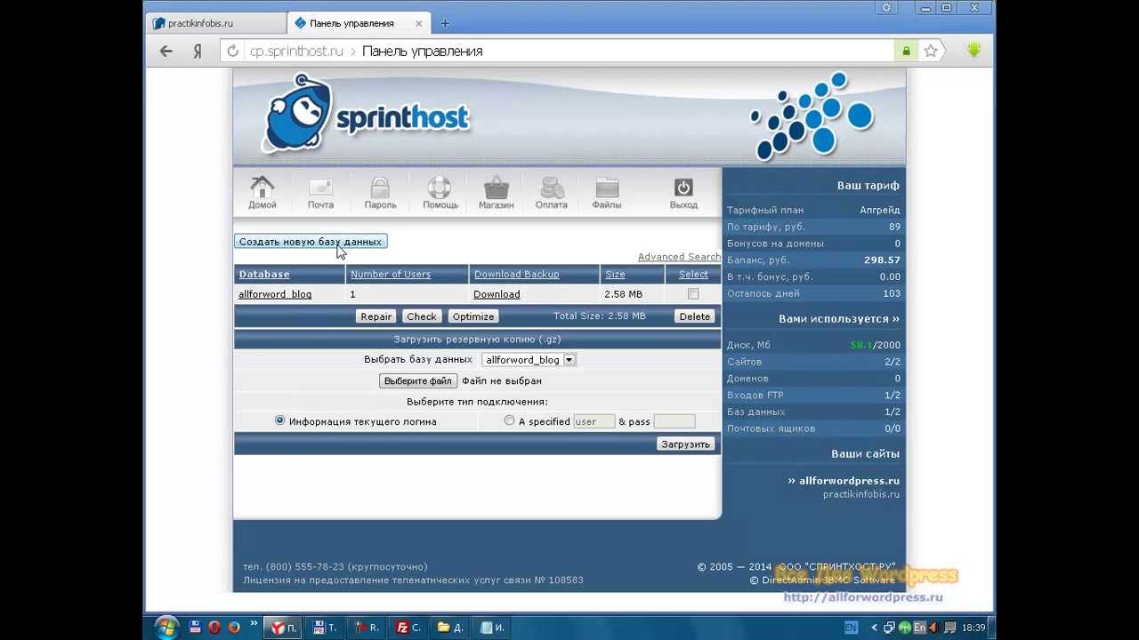The image size is (1139, 640).
Task: Click the Баланс value 298.57
Action: coord(882,260)
